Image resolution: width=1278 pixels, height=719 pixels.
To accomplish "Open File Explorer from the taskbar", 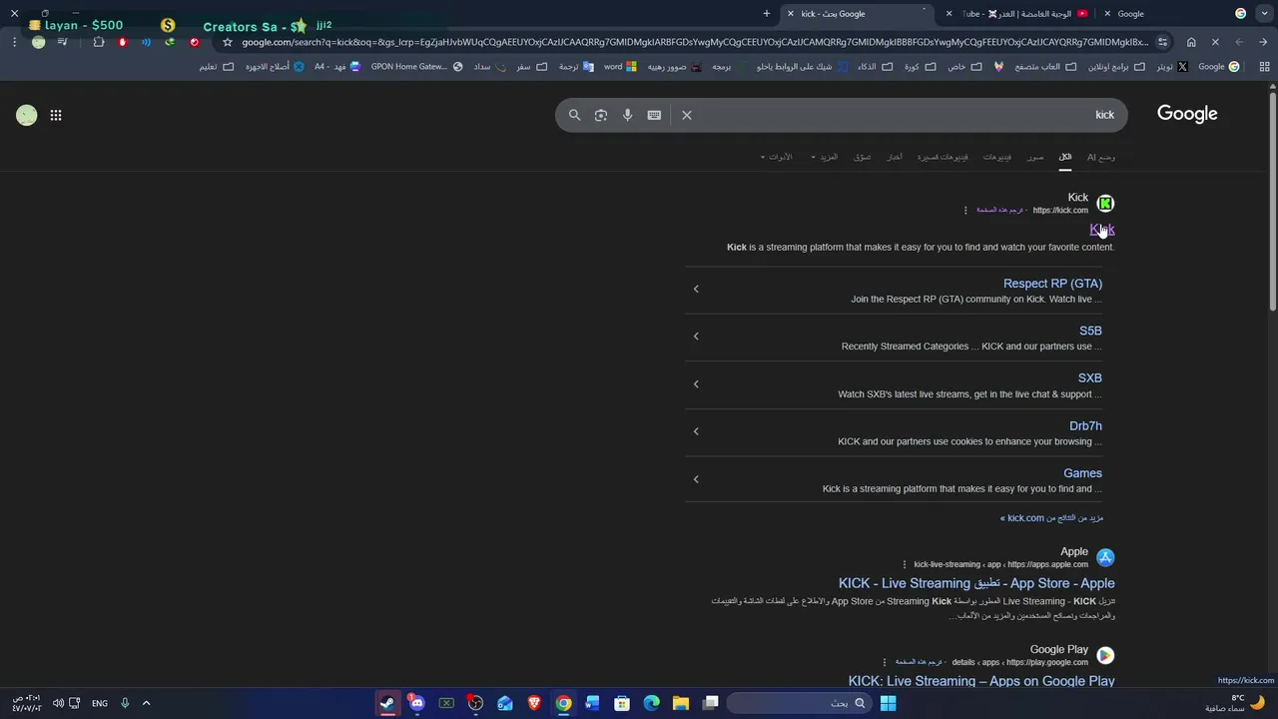I will tap(681, 703).
